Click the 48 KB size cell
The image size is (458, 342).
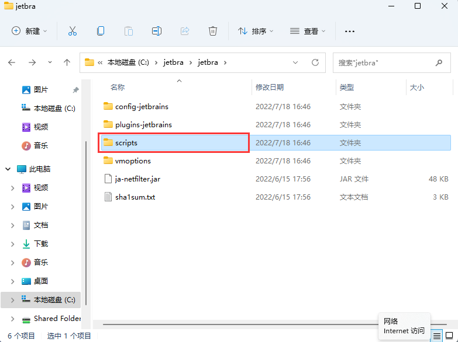point(438,179)
